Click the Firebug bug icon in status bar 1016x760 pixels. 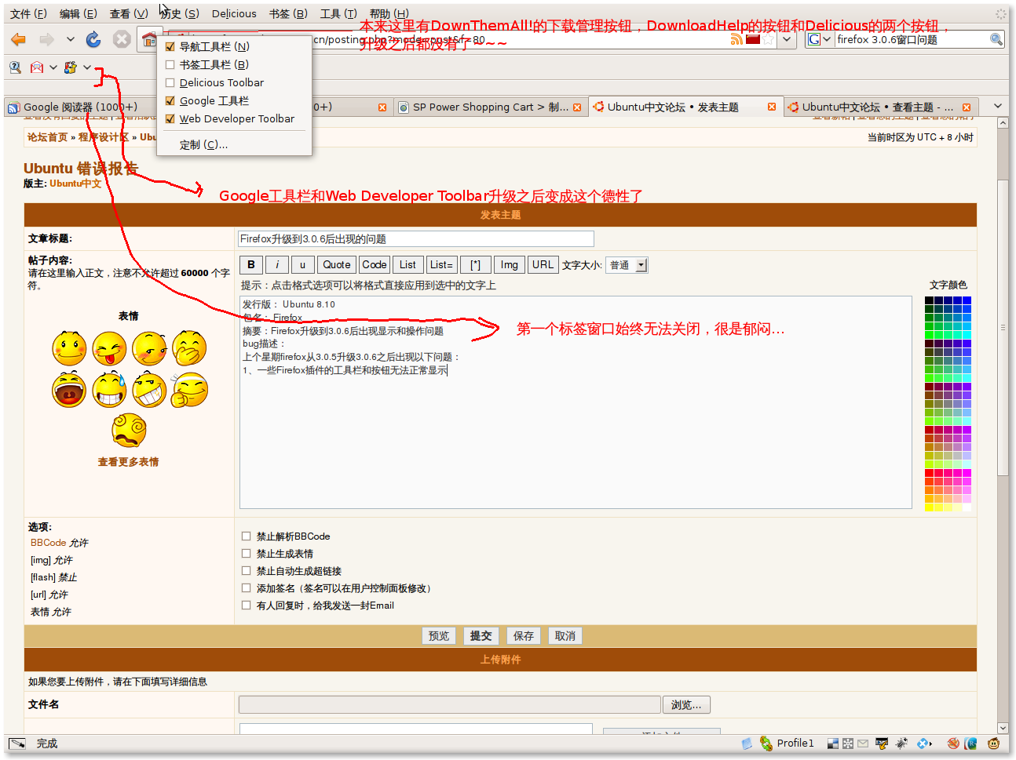click(901, 744)
